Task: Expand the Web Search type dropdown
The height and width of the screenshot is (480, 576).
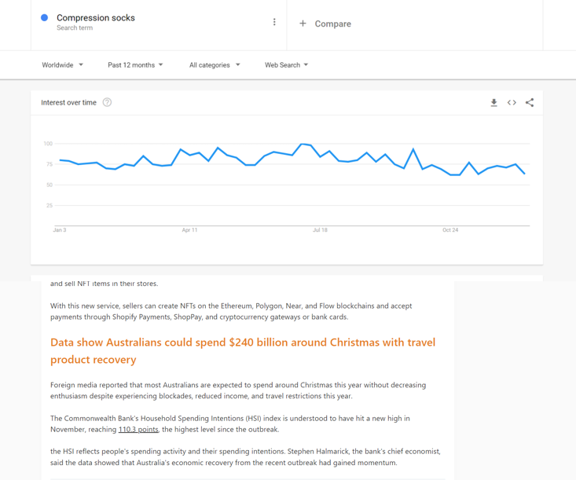Action: [286, 65]
